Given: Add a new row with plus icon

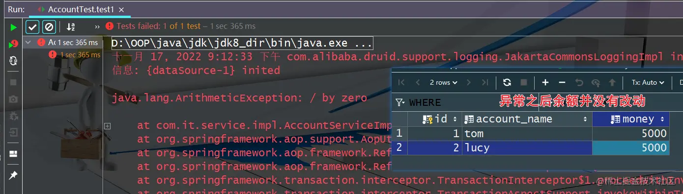Looking at the screenshot, I should tap(545, 82).
